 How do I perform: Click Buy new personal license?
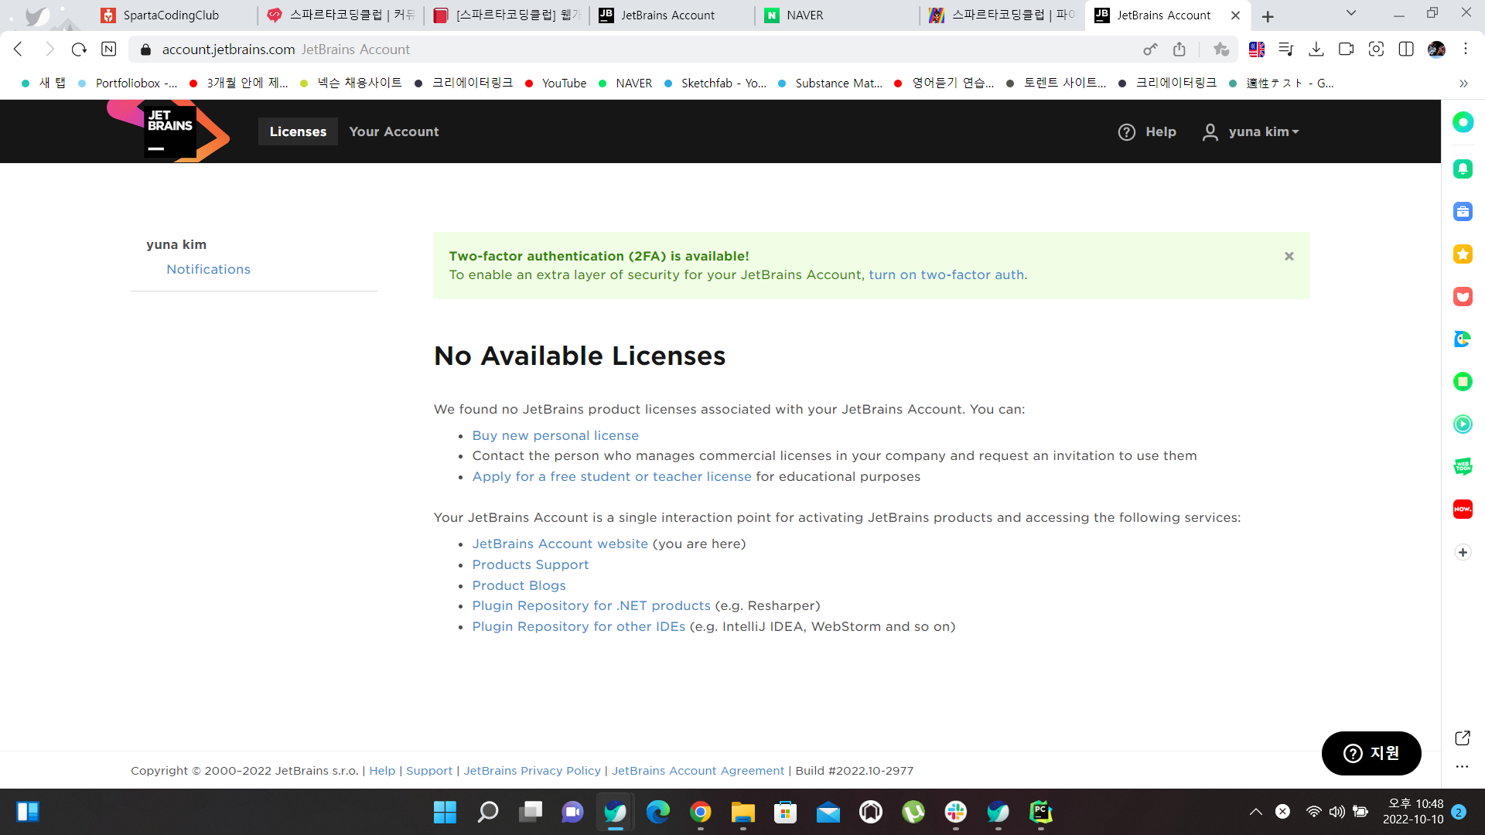pyautogui.click(x=555, y=435)
